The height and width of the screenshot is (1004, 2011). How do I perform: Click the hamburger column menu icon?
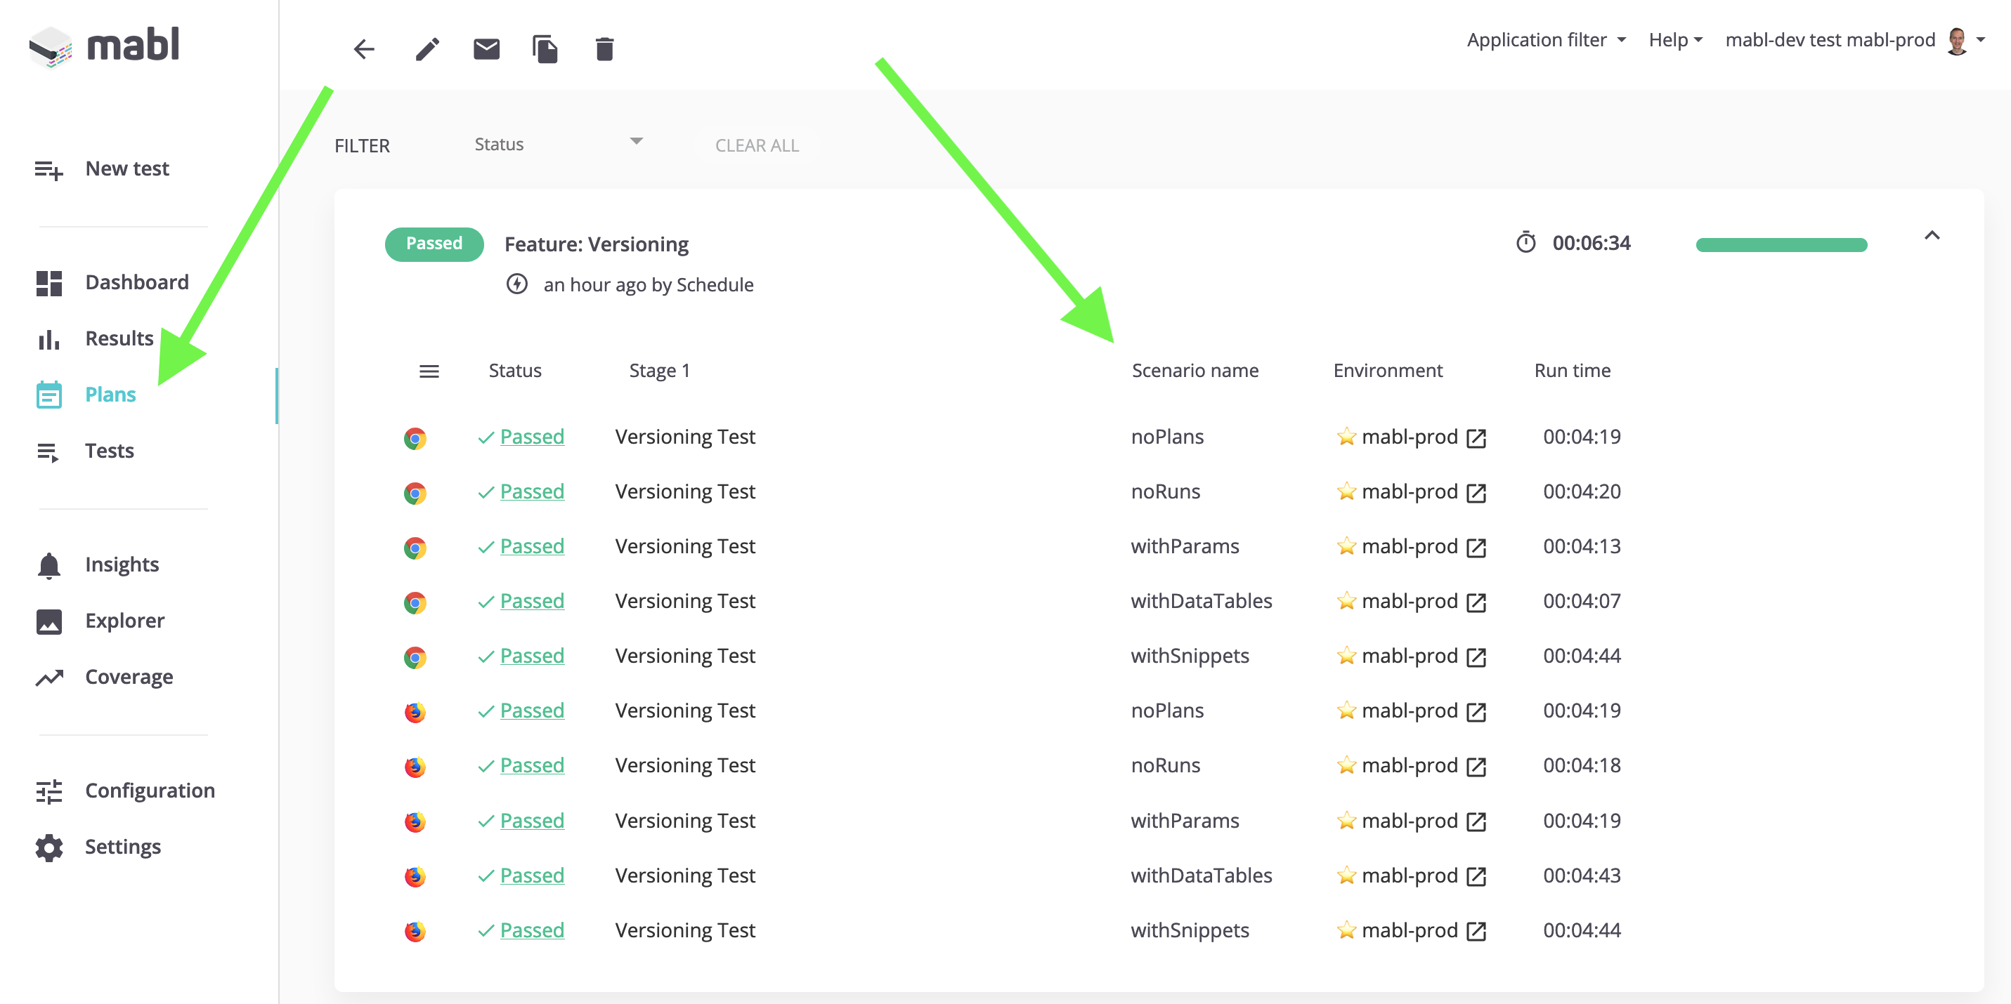coord(429,371)
